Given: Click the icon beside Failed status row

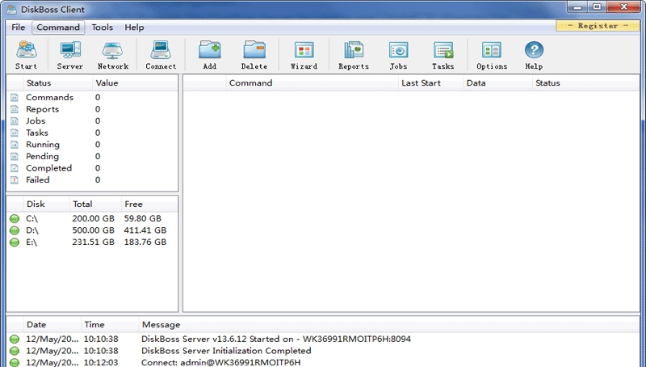Looking at the screenshot, I should (x=15, y=180).
